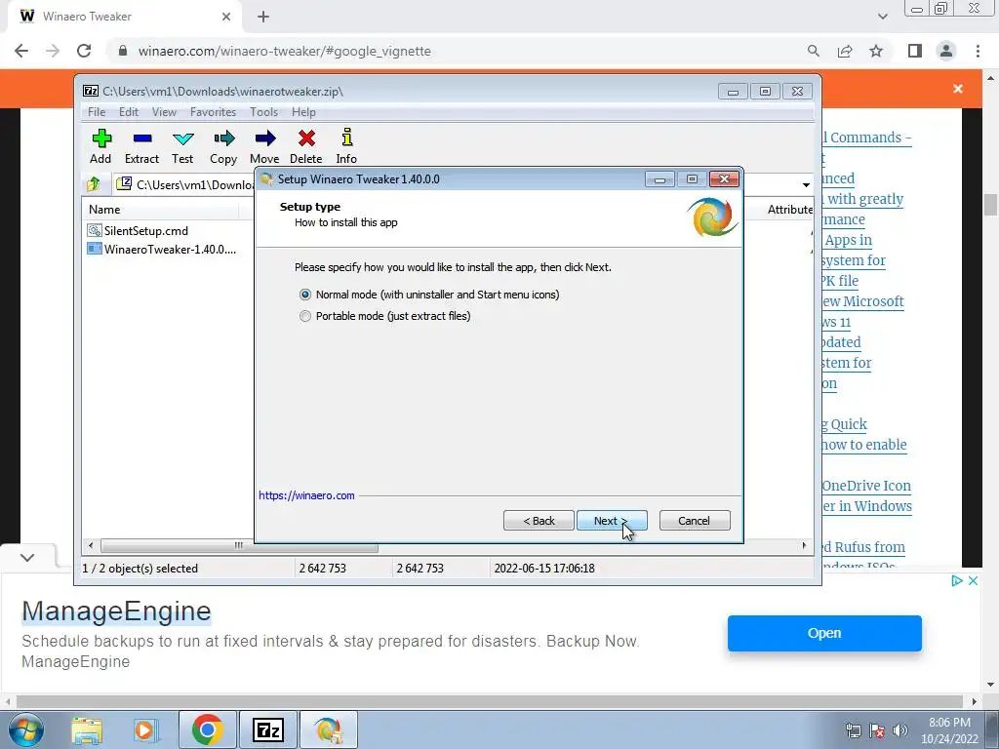Open the Edit menu in 7-Zip
The height and width of the screenshot is (749, 999).
129,112
